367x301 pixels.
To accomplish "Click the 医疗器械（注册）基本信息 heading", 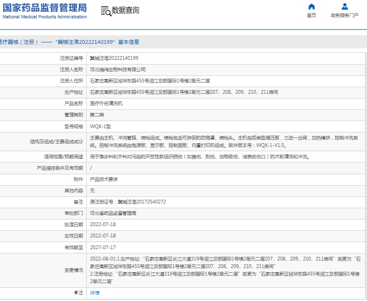I will (70, 42).
